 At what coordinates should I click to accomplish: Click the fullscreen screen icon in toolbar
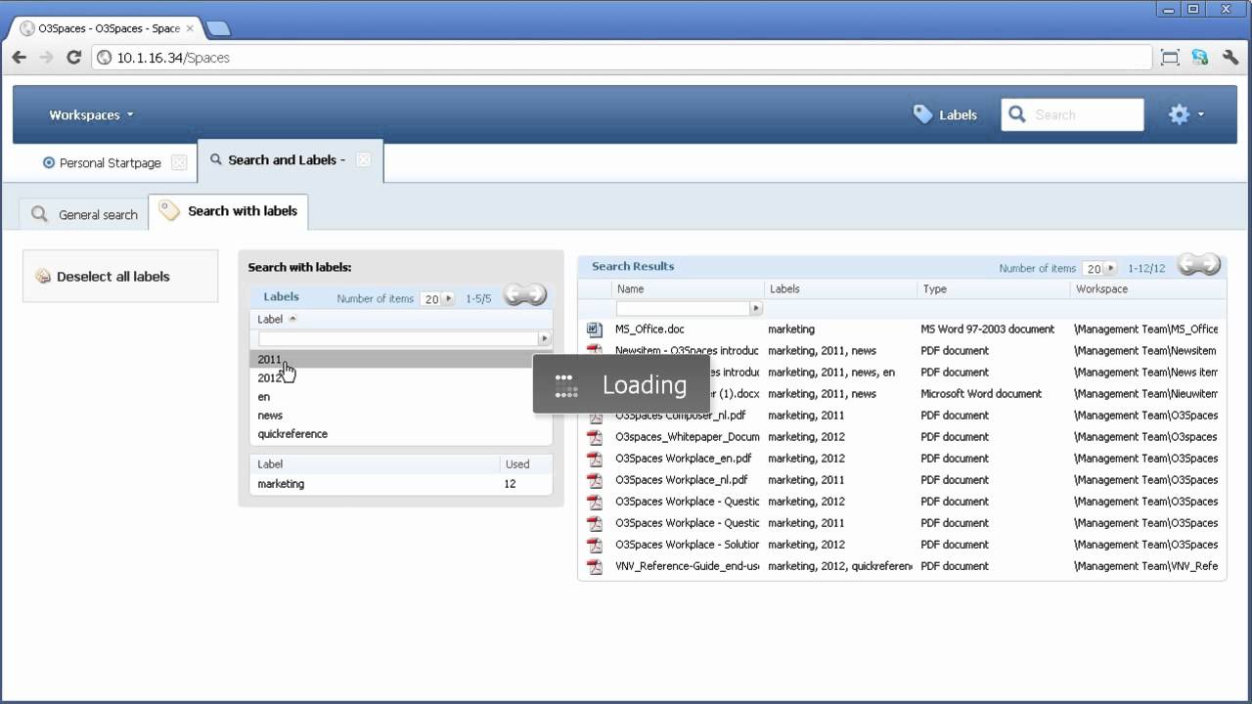point(1170,58)
